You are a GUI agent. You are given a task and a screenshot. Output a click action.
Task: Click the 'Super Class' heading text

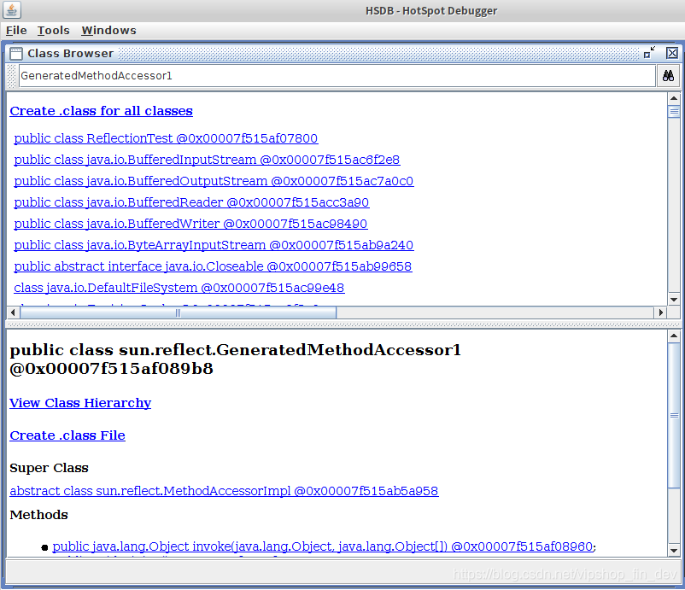(49, 468)
